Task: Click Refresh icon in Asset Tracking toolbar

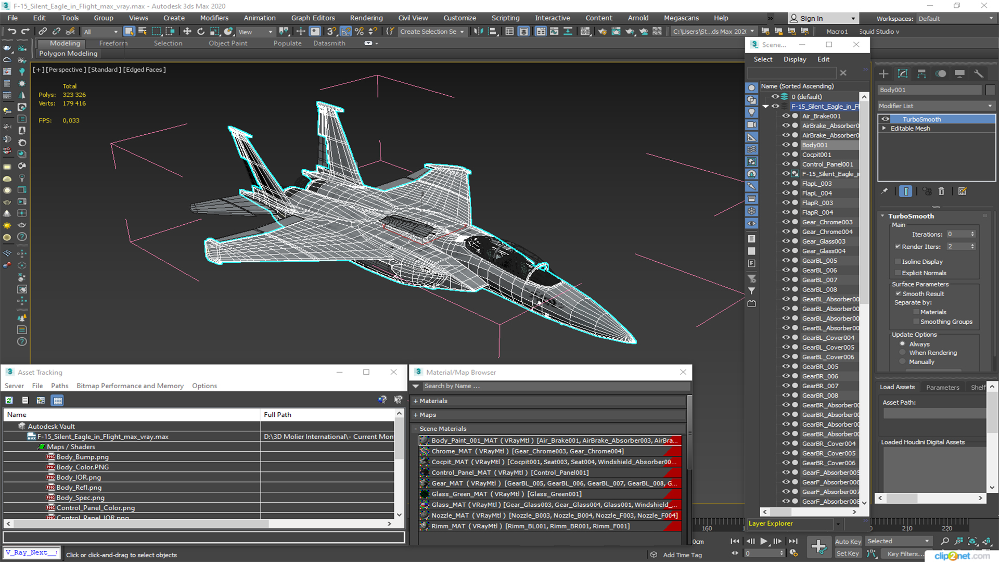Action: tap(9, 400)
